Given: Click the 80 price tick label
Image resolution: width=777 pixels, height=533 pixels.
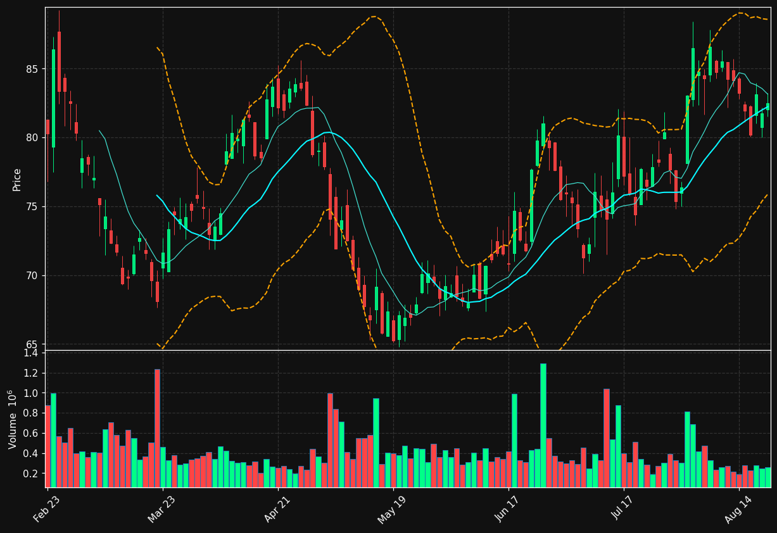Looking at the screenshot, I should click(x=32, y=138).
